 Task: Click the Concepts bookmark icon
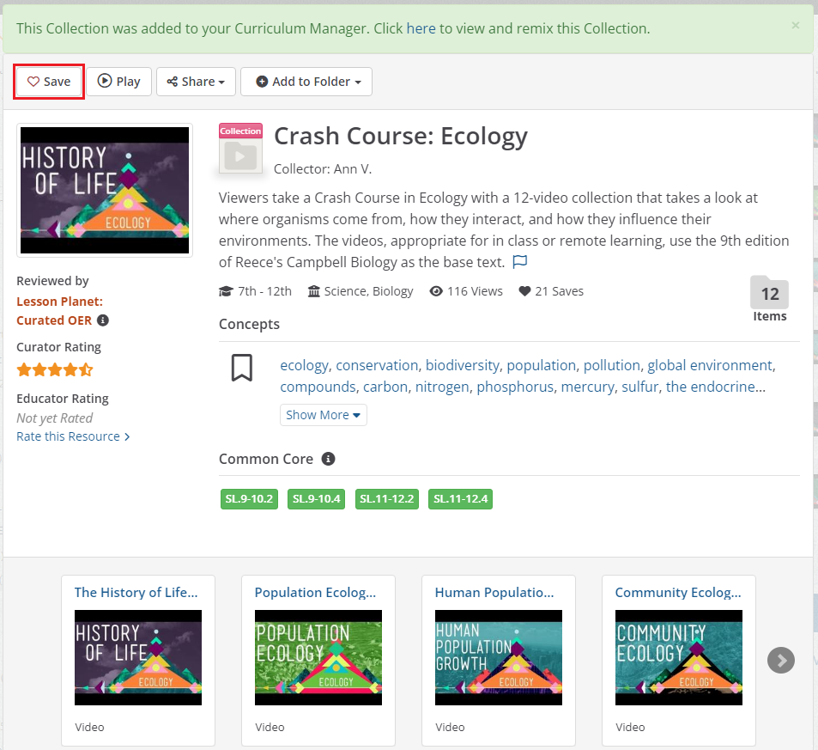(x=242, y=368)
